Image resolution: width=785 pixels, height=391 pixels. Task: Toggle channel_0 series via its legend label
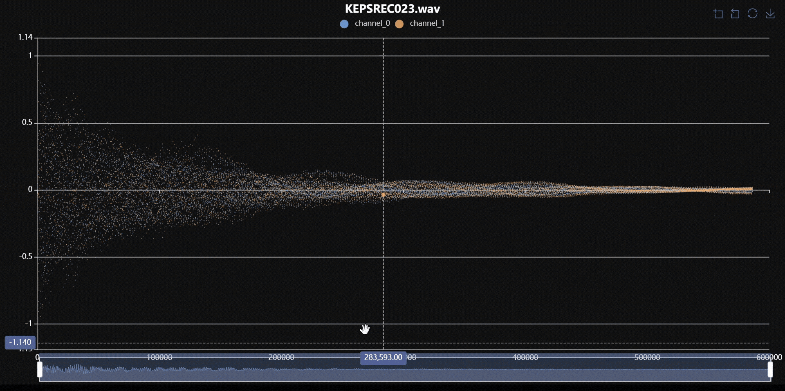372,23
